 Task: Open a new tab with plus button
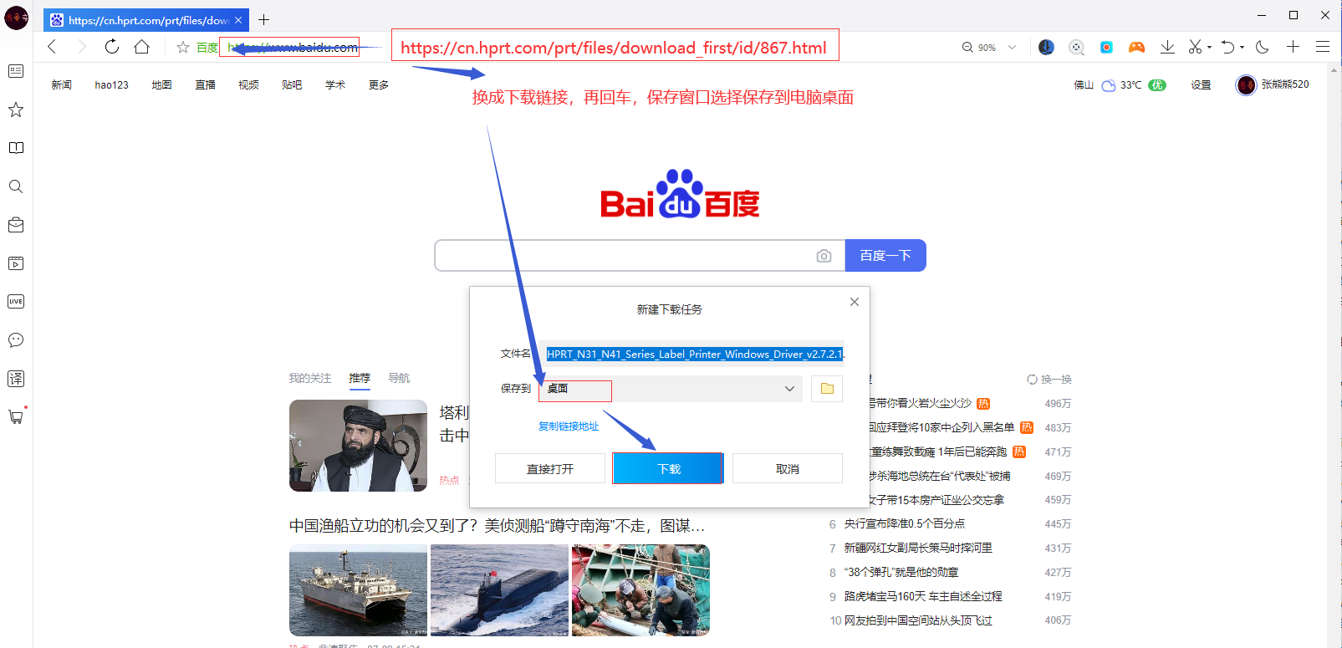click(264, 19)
